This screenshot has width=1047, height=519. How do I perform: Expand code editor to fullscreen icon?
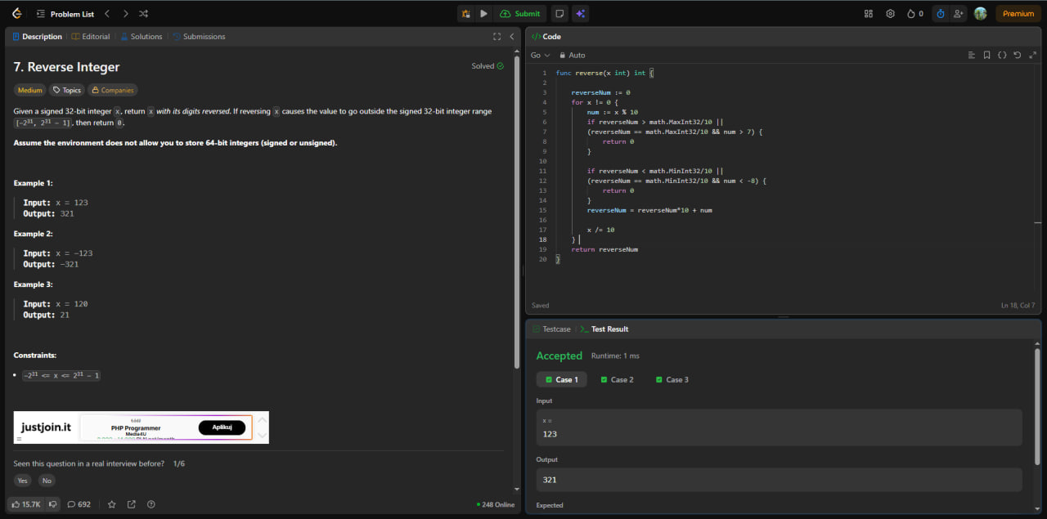(1032, 55)
